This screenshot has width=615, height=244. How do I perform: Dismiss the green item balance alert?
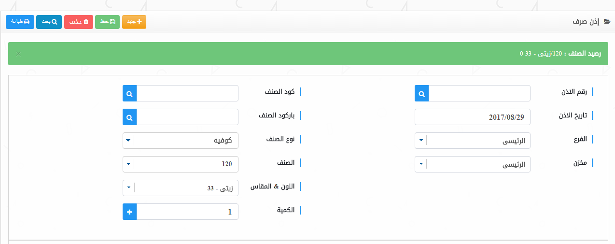click(x=18, y=54)
